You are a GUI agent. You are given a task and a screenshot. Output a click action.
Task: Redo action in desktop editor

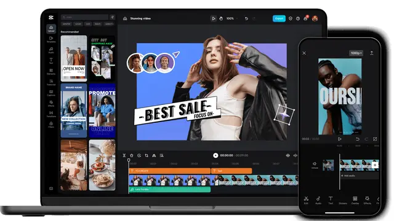pos(254,18)
